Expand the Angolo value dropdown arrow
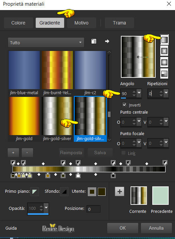Screen dimensions: 175x239 click(139, 93)
